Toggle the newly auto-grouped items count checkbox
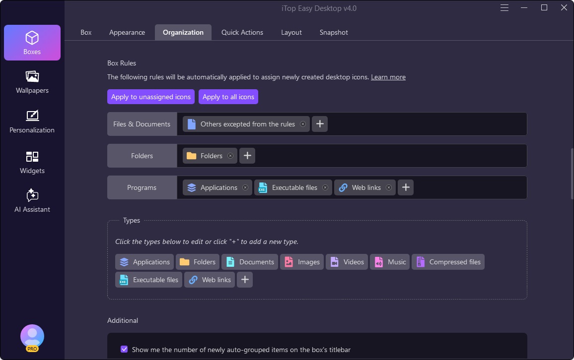The height and width of the screenshot is (360, 574). [124, 350]
